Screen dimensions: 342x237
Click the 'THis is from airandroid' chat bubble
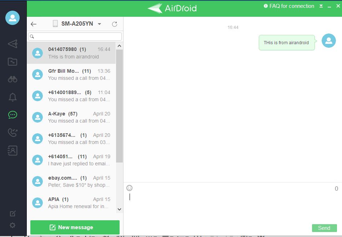point(287,43)
